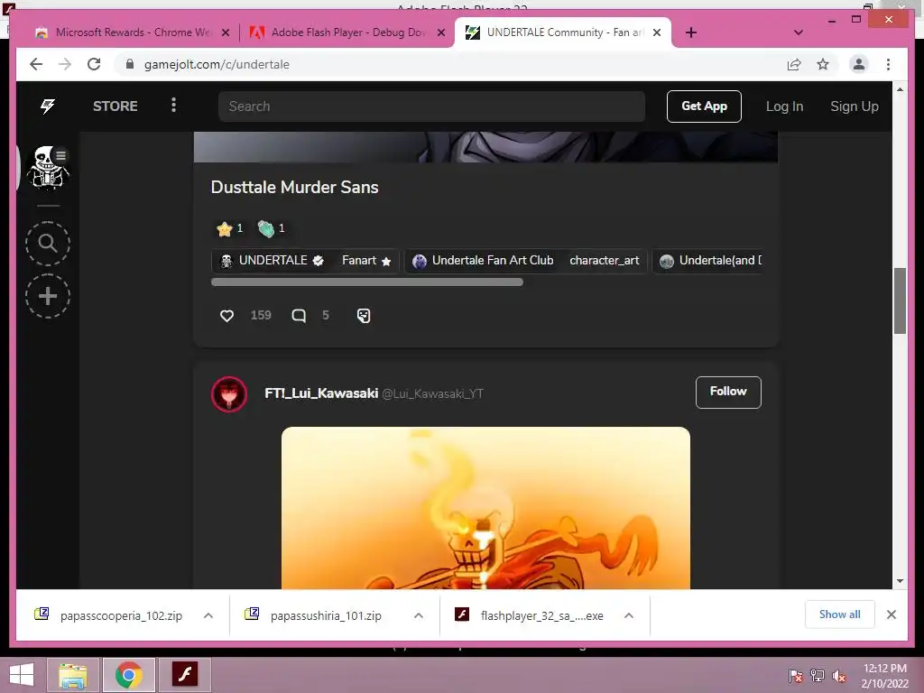Click the Dusttale Murder Sans post title
Screen dimensions: 924x693
click(295, 188)
